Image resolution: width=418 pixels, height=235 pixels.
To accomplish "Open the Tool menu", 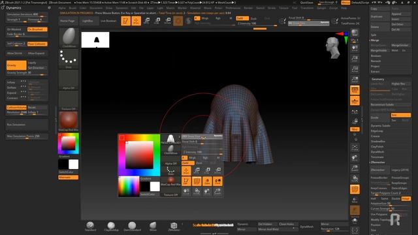I will point(295,8).
